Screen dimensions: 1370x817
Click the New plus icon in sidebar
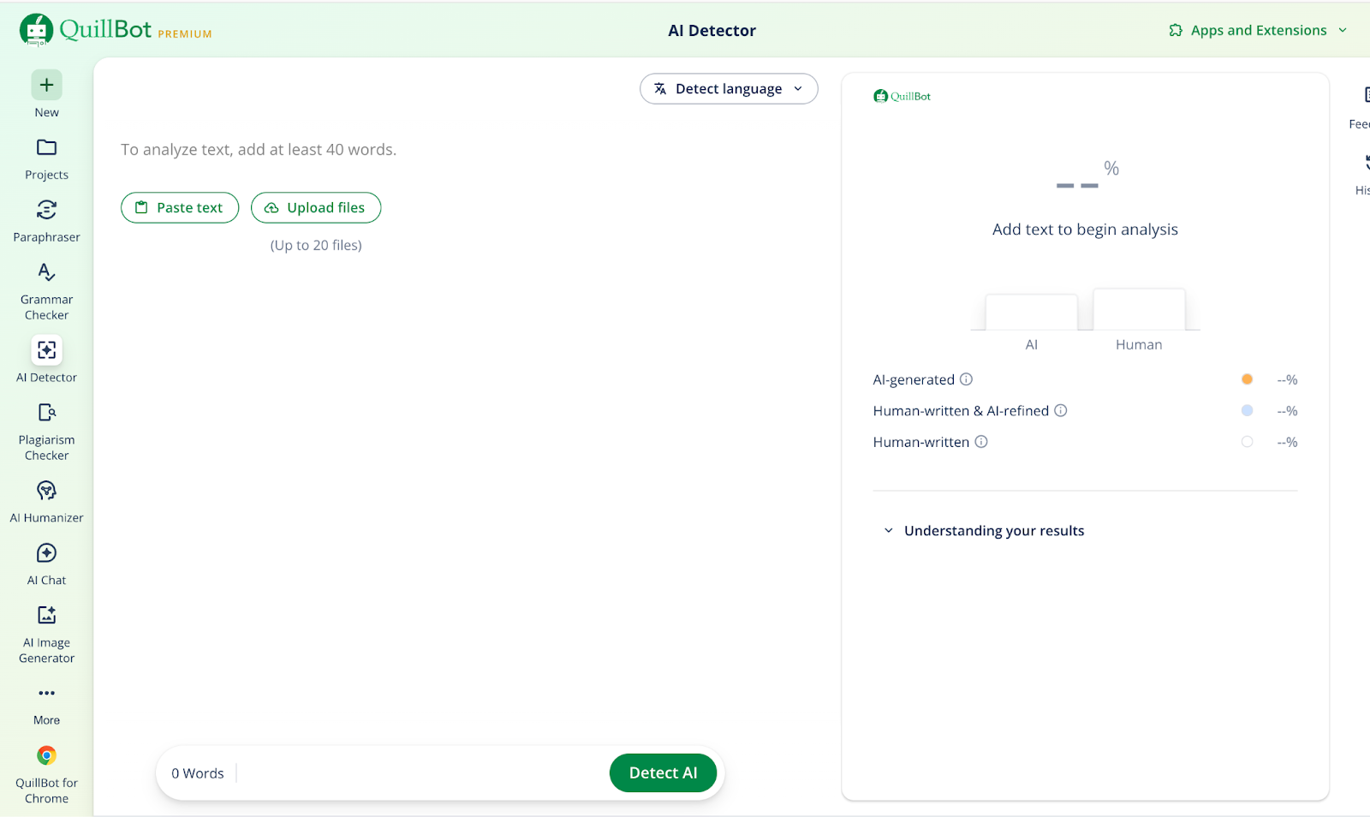[46, 85]
